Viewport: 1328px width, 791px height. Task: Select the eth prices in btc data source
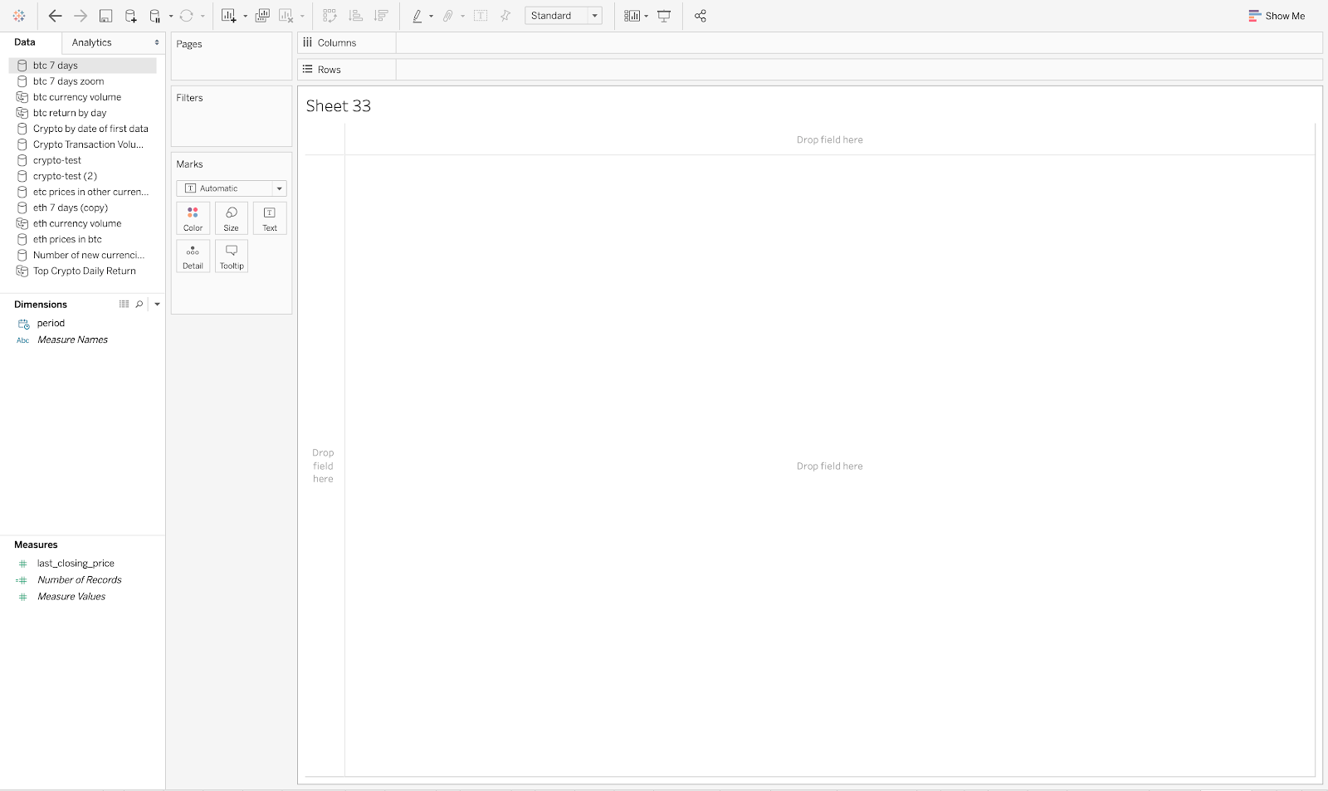click(x=67, y=239)
